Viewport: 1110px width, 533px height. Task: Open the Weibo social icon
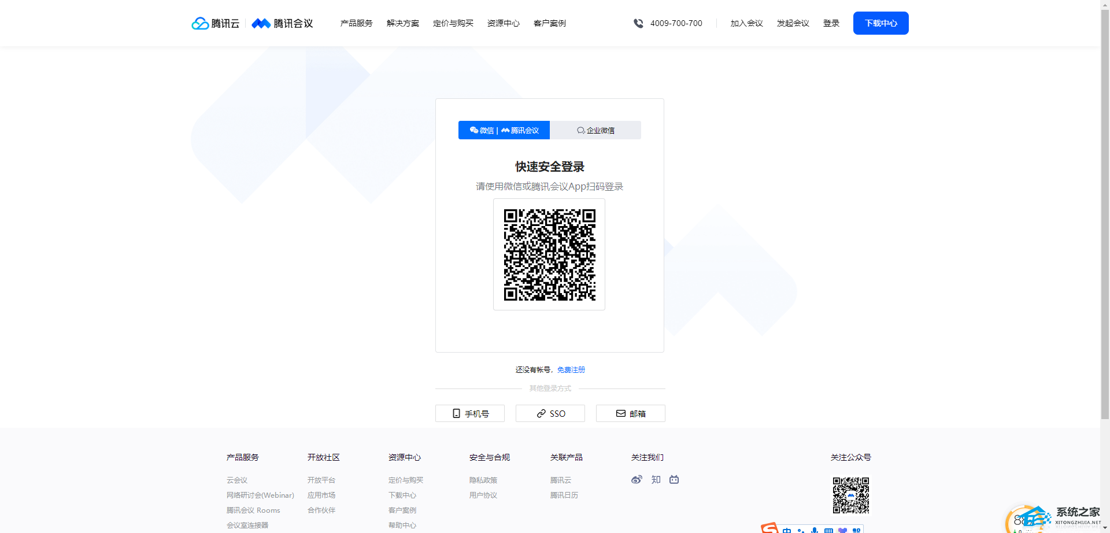(637, 479)
